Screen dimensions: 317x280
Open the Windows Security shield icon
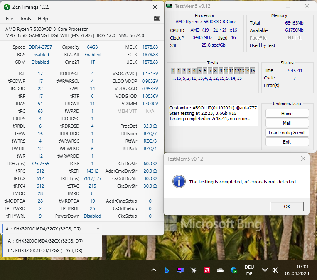(x=234, y=270)
